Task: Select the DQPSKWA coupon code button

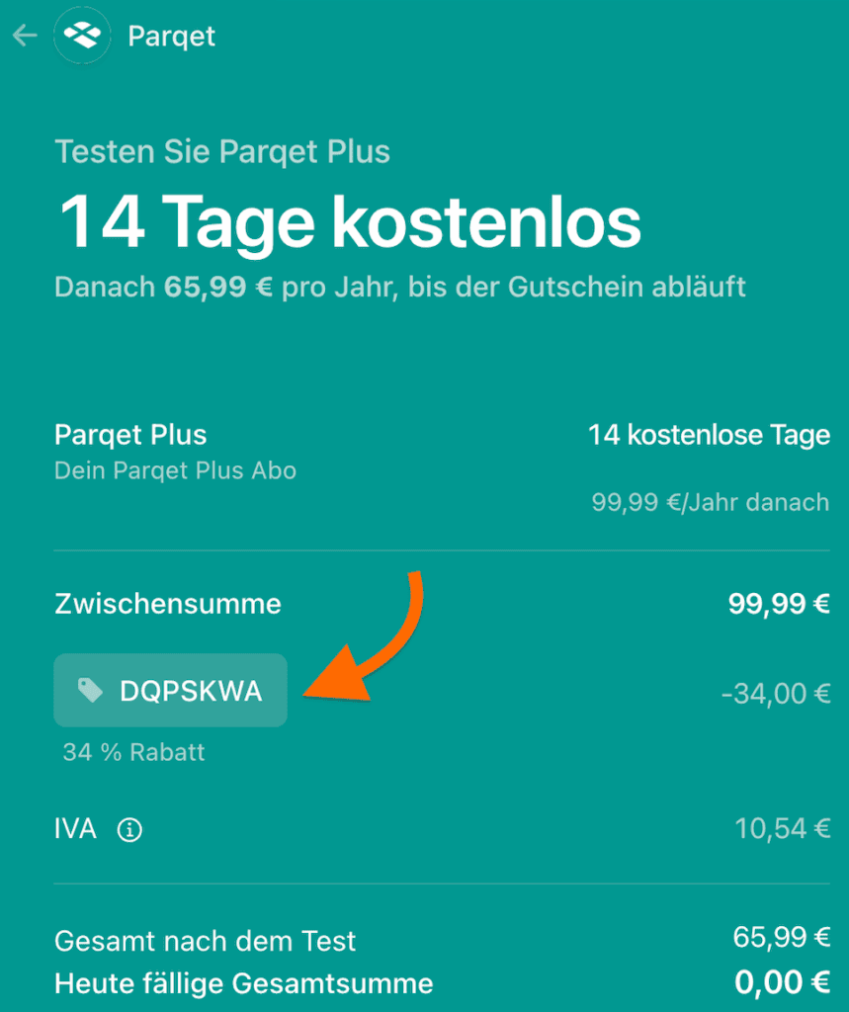Action: (x=171, y=691)
